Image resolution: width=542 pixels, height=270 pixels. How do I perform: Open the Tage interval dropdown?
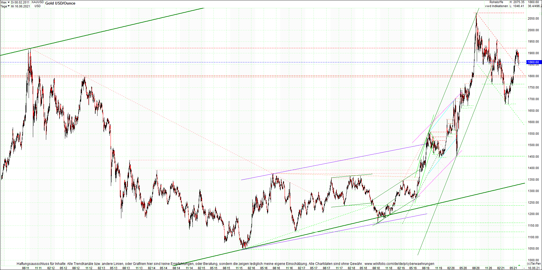(5, 6)
